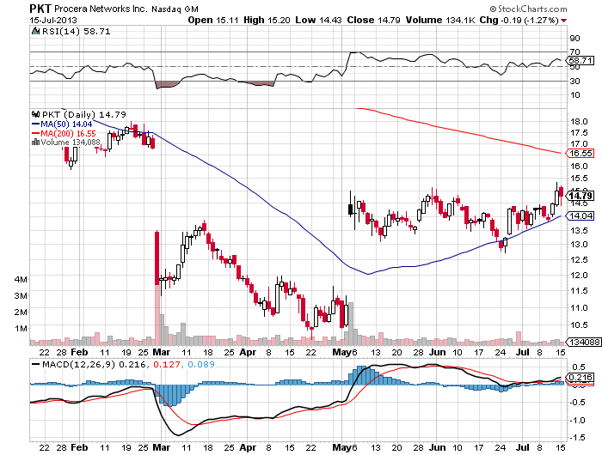Click the MA(200) 16.55 legend text
Viewport: 602px width, 455px height.
pyautogui.click(x=68, y=133)
